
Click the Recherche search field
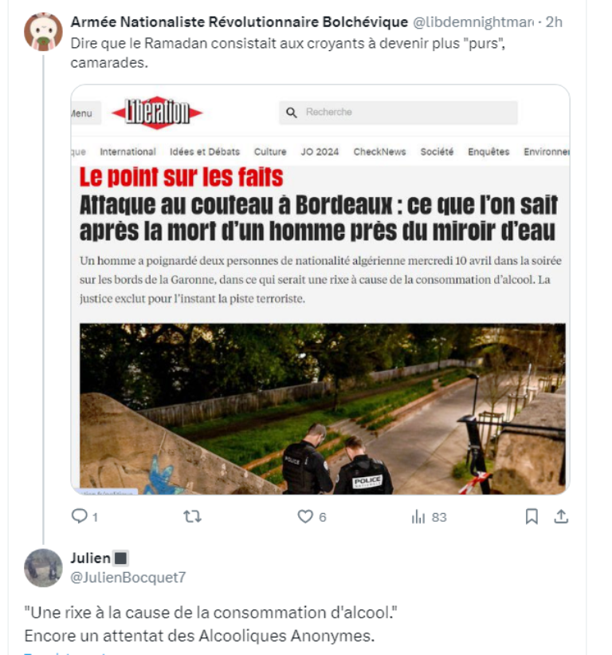pyautogui.click(x=398, y=112)
